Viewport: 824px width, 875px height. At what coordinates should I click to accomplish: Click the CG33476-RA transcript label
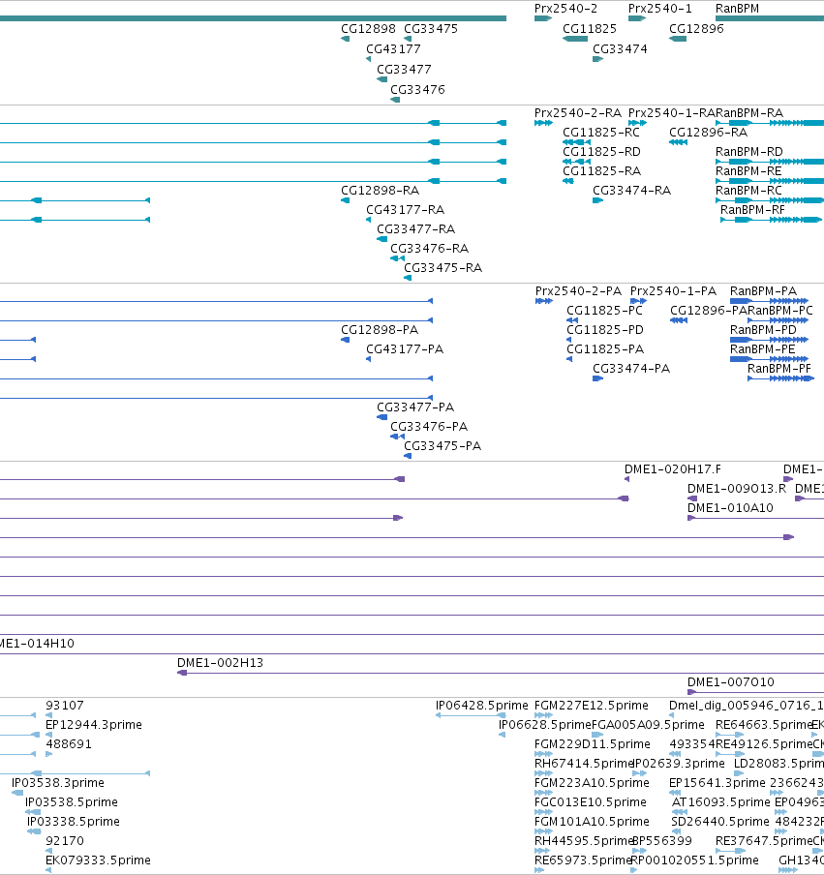[429, 249]
